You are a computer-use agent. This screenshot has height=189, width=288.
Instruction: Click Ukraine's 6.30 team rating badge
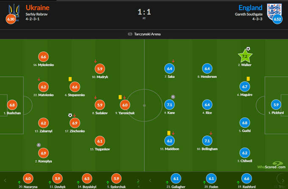9,19
